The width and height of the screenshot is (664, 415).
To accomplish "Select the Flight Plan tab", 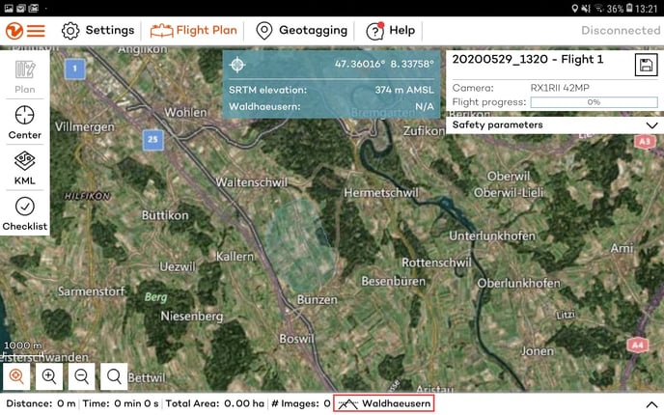I will point(193,30).
